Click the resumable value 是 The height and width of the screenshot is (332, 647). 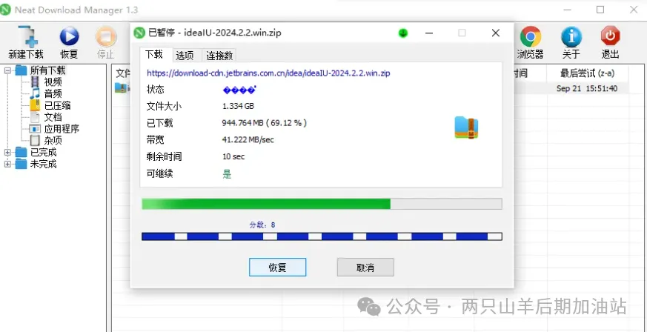227,174
